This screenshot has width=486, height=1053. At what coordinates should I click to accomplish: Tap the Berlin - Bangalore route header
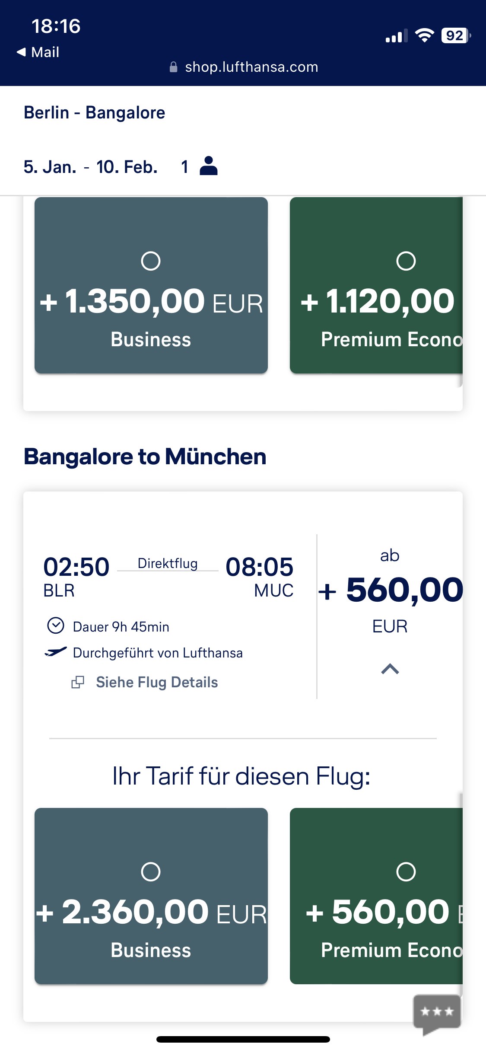(95, 113)
